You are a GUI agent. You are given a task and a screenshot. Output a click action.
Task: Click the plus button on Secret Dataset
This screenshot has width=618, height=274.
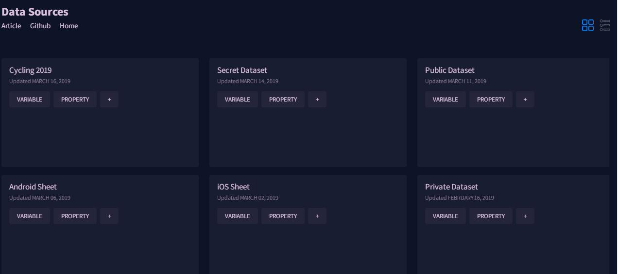pos(317,100)
